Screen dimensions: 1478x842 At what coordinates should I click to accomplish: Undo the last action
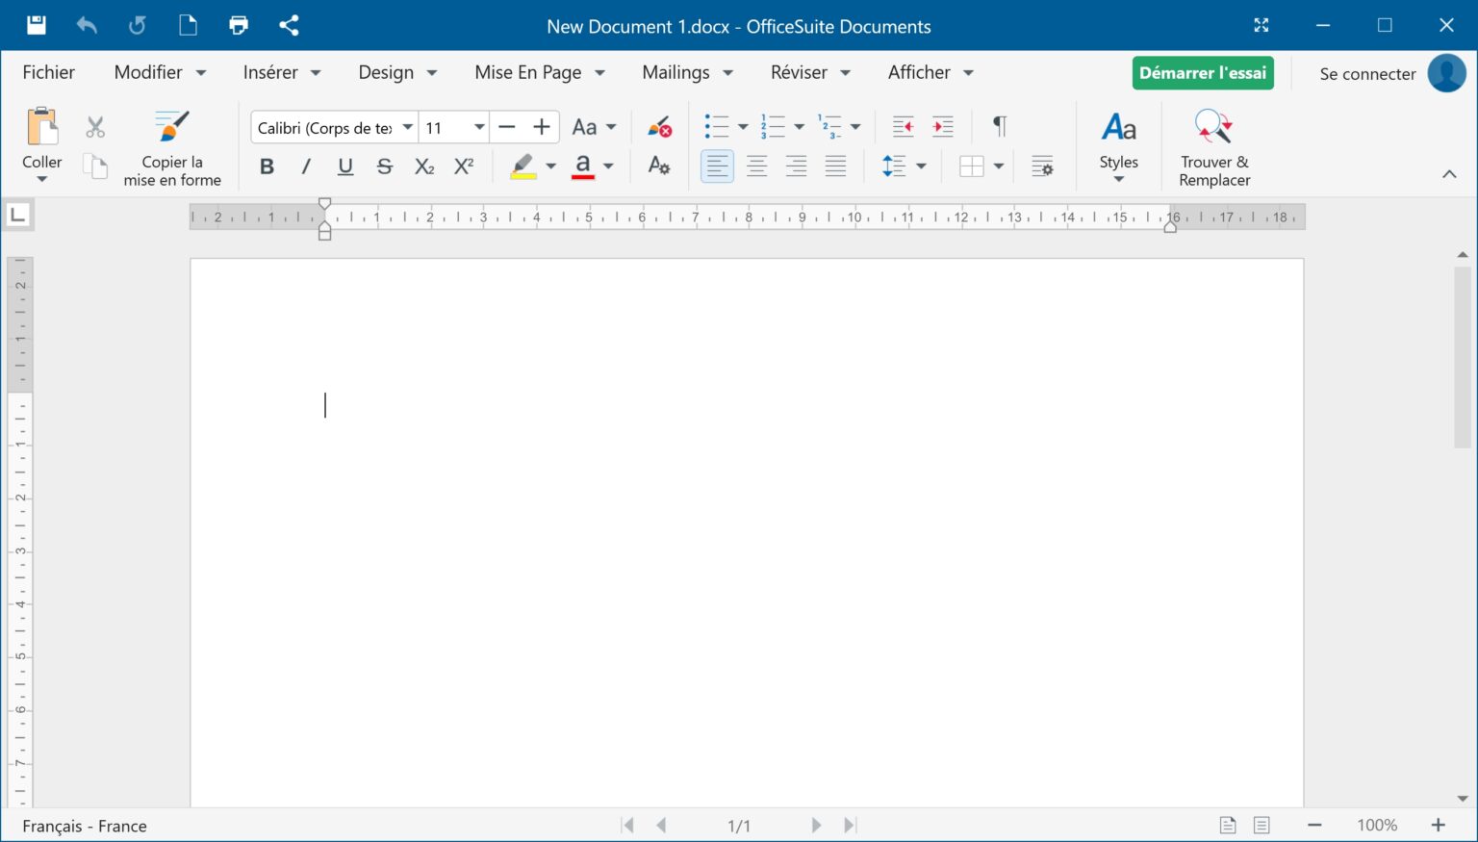87,25
